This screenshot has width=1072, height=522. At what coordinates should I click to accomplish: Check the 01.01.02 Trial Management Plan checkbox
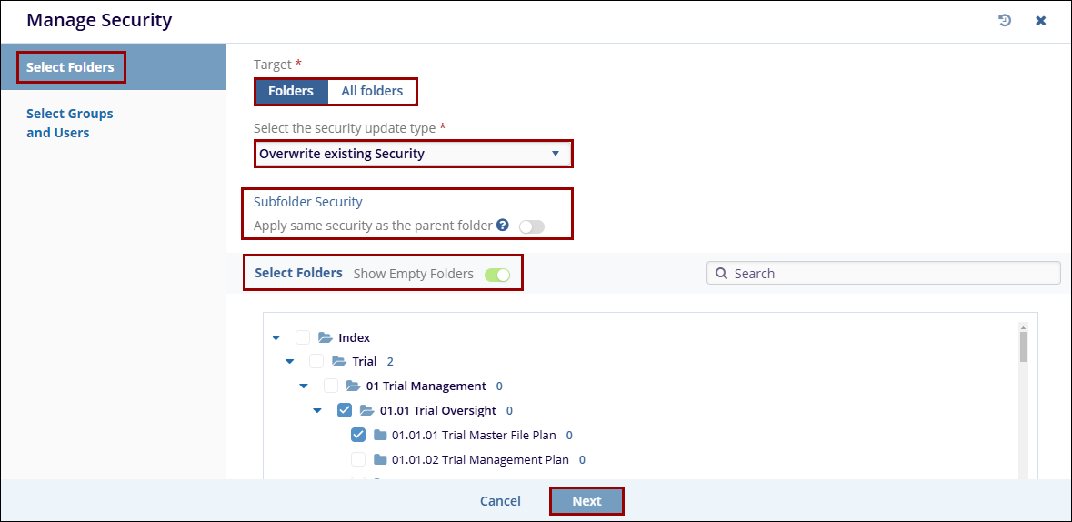[358, 459]
